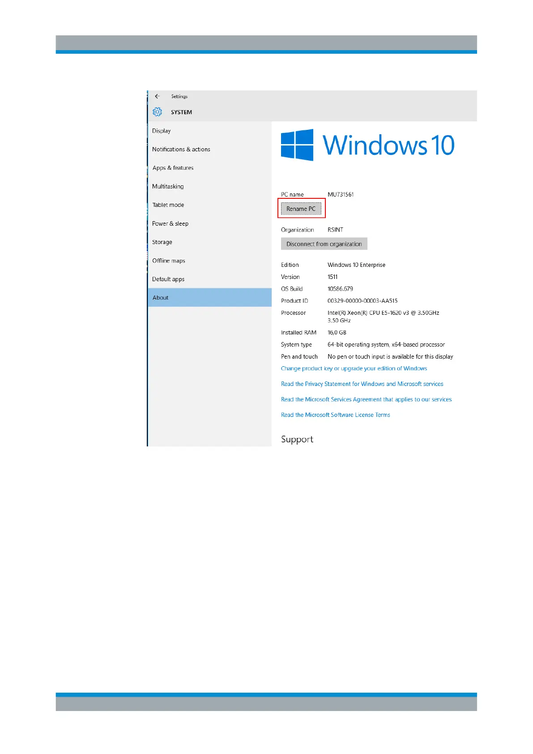Click the back arrow in Settings
This screenshot has height=754, width=533.
(157, 96)
